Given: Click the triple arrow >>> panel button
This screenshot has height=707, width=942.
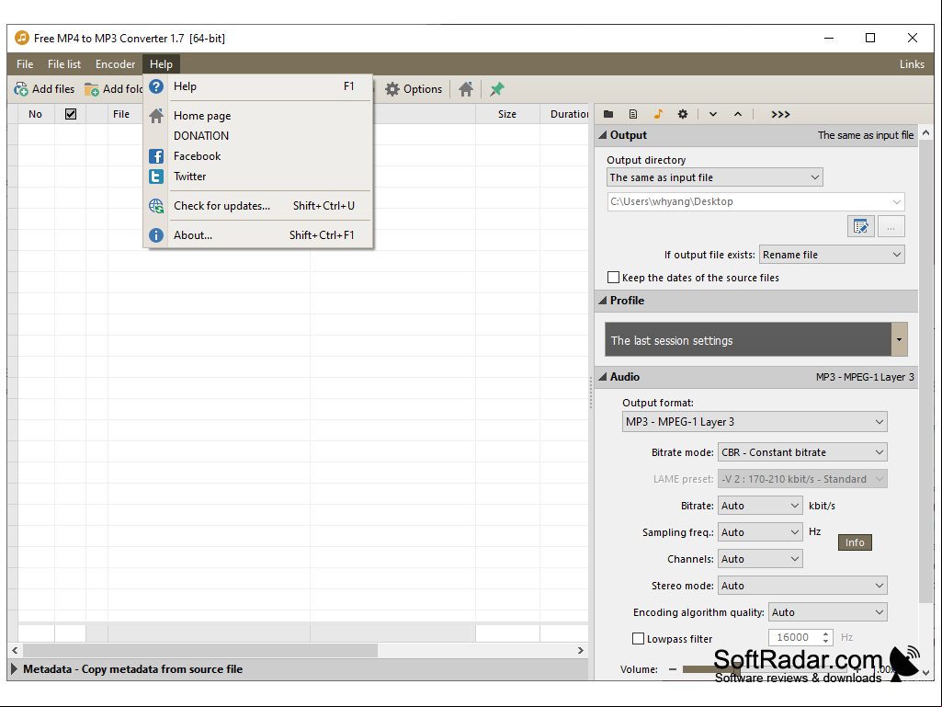Looking at the screenshot, I should [780, 114].
